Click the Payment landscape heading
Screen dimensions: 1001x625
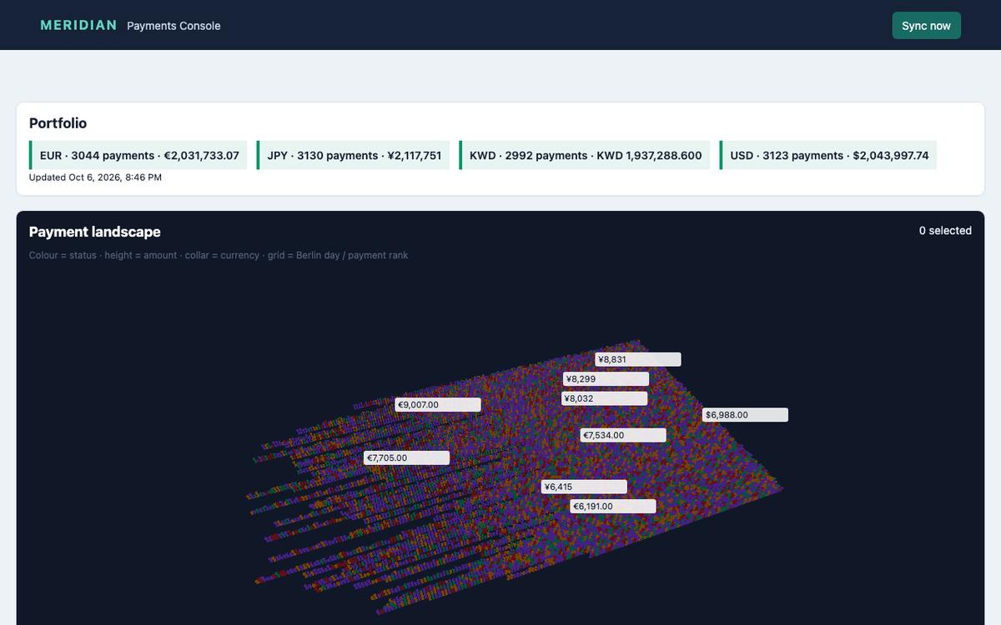point(95,232)
